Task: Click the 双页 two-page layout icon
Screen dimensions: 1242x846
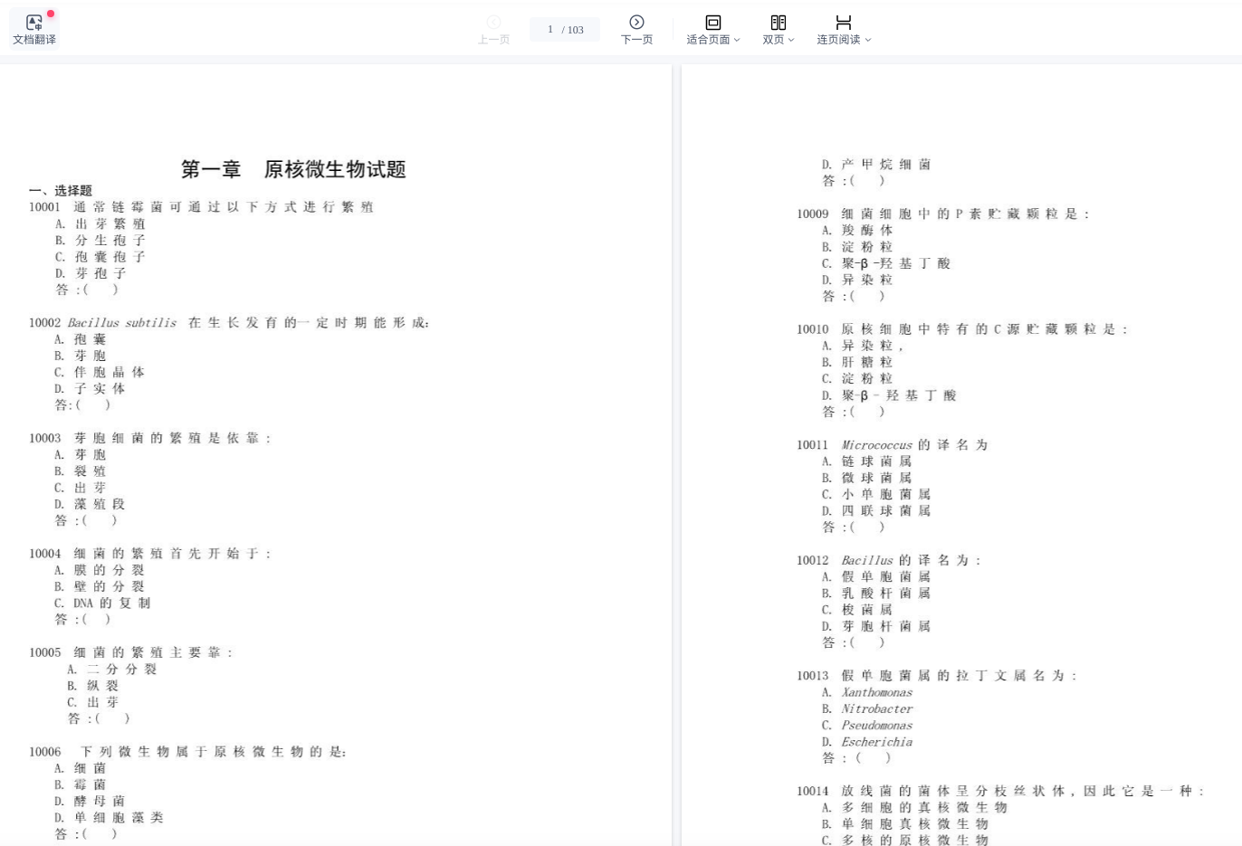Action: pyautogui.click(x=778, y=22)
